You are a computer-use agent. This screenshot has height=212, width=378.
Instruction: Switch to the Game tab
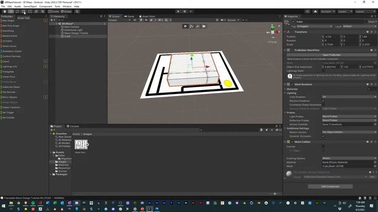[129, 16]
